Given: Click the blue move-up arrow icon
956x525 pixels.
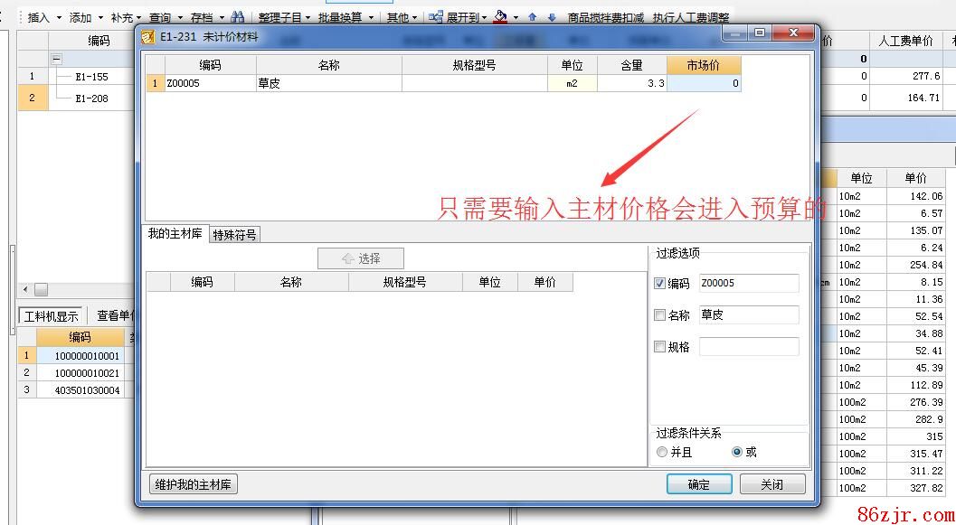Looking at the screenshot, I should pyautogui.click(x=532, y=17).
